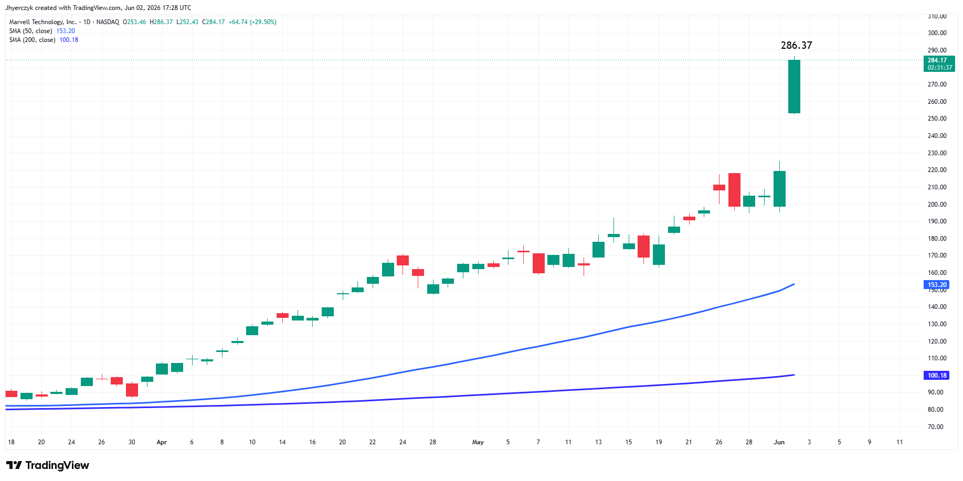963x481 pixels.
Task: Select the SMA (200, close) indicator legend
Action: pos(44,40)
